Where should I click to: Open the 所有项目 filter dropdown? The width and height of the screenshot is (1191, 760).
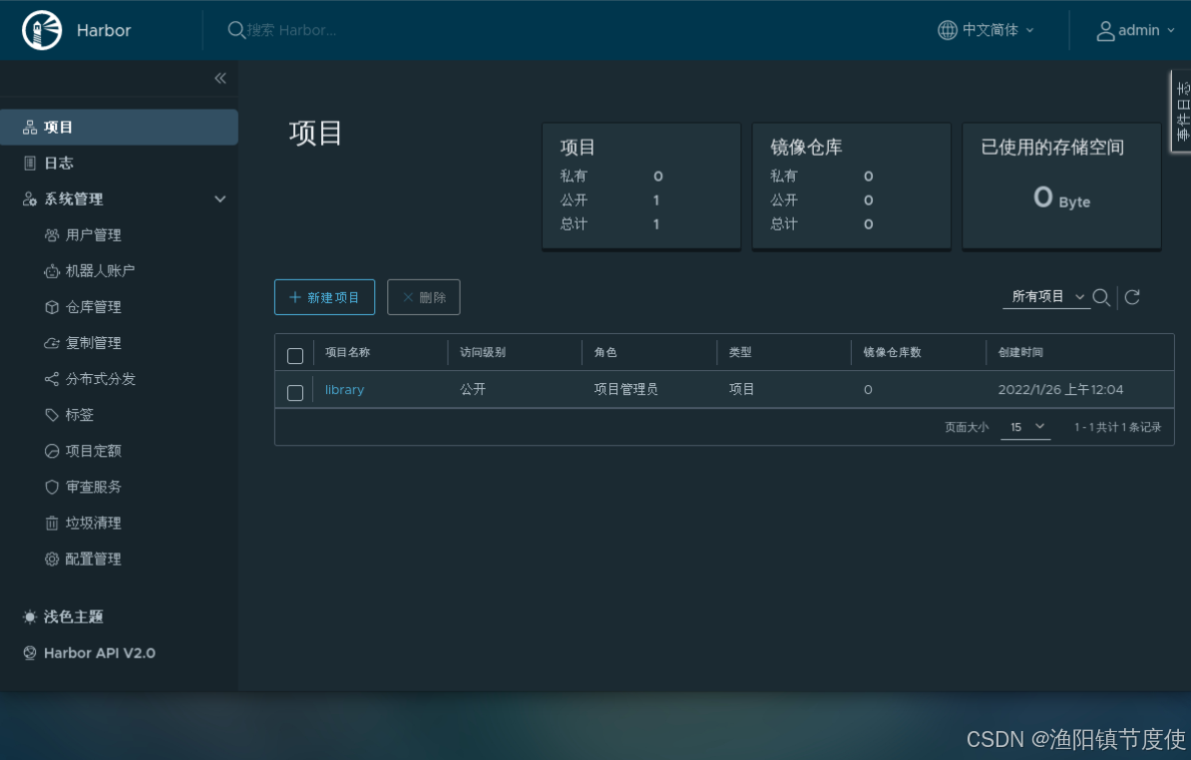pos(1045,296)
